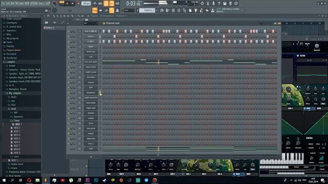328x184 pixels.
Task: Select MIDI 5 file in browser
Action: 17,139
